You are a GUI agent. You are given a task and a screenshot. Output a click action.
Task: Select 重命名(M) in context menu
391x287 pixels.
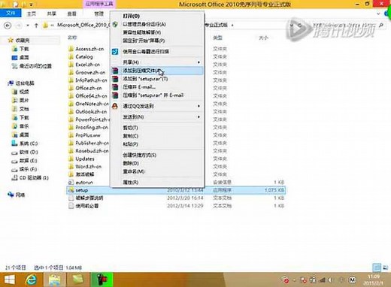156,171
